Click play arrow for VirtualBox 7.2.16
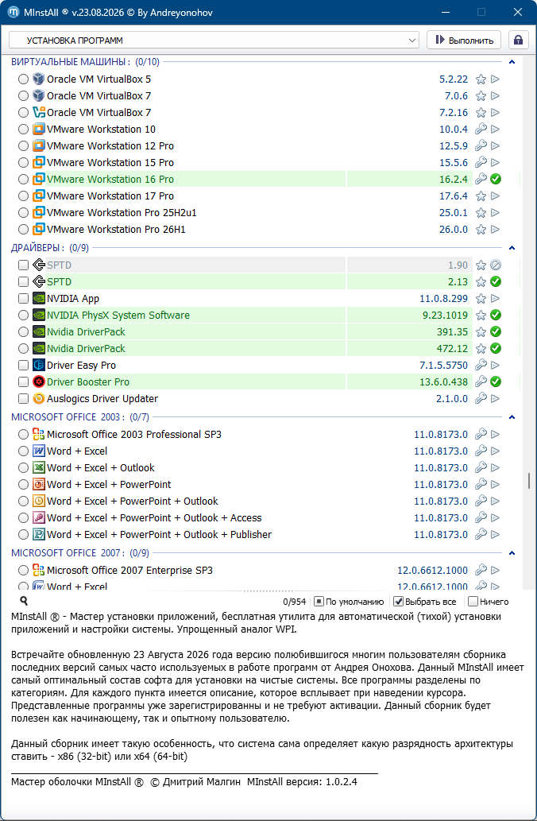 click(495, 113)
